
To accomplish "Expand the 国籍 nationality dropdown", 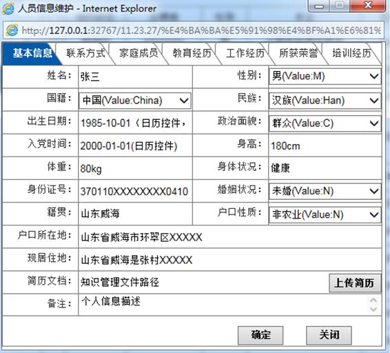I will point(135,101).
